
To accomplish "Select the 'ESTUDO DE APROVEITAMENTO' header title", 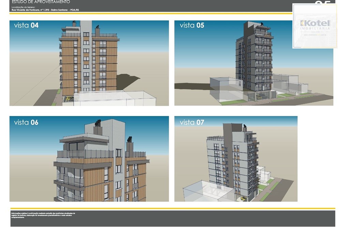I will (41, 2).
